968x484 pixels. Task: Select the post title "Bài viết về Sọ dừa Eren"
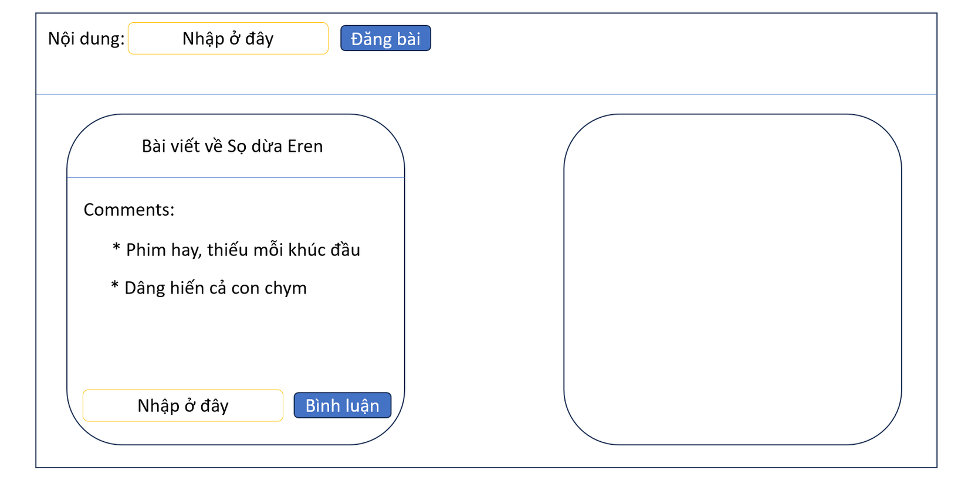[232, 146]
